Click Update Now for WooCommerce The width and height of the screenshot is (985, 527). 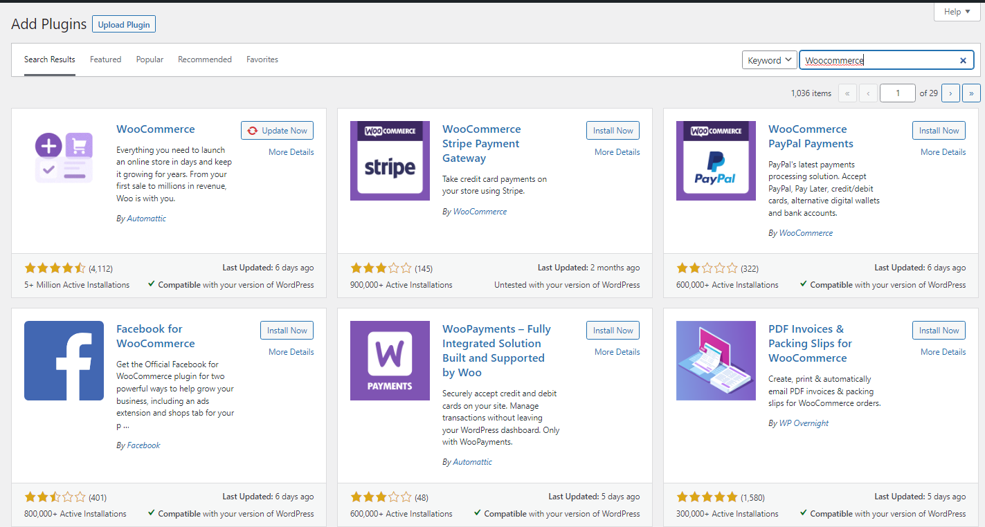[277, 131]
